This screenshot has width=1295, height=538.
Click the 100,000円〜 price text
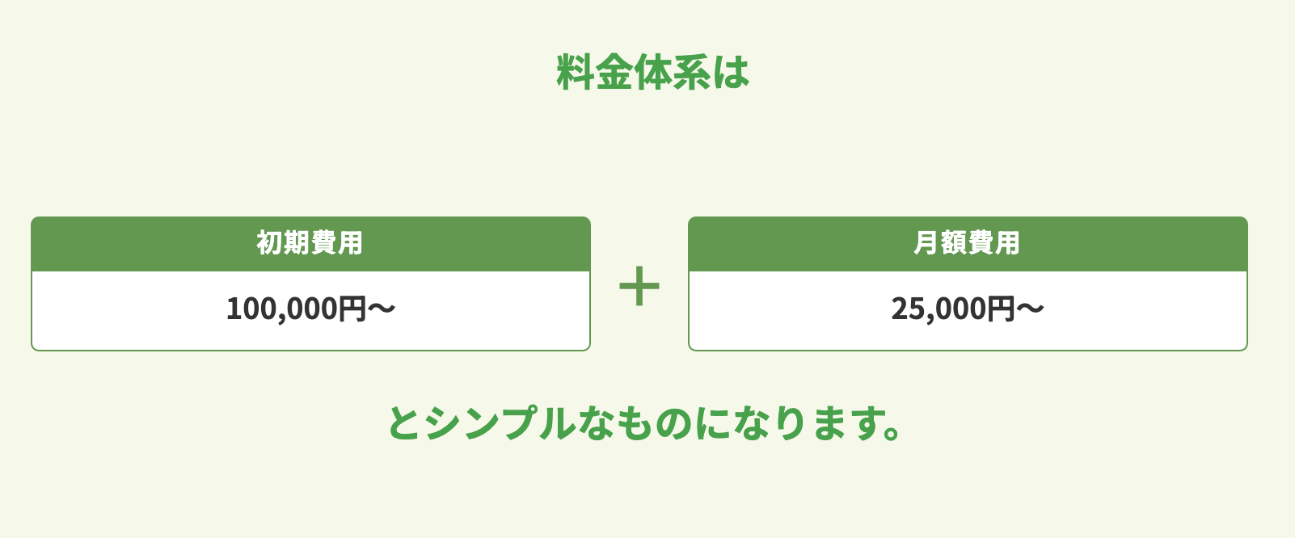311,309
